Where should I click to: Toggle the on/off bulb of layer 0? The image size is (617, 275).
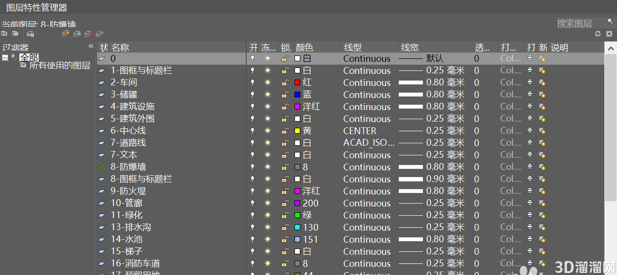click(252, 58)
